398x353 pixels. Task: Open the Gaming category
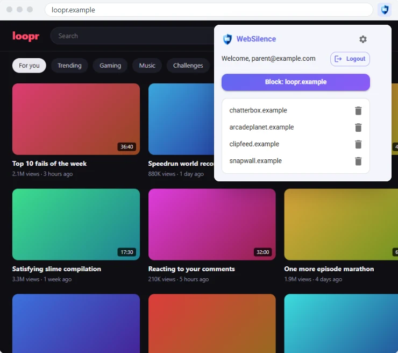[x=110, y=66]
